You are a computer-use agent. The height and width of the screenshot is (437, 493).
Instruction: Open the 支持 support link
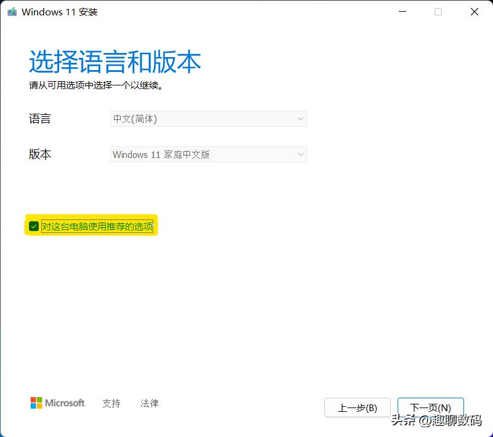(x=111, y=403)
